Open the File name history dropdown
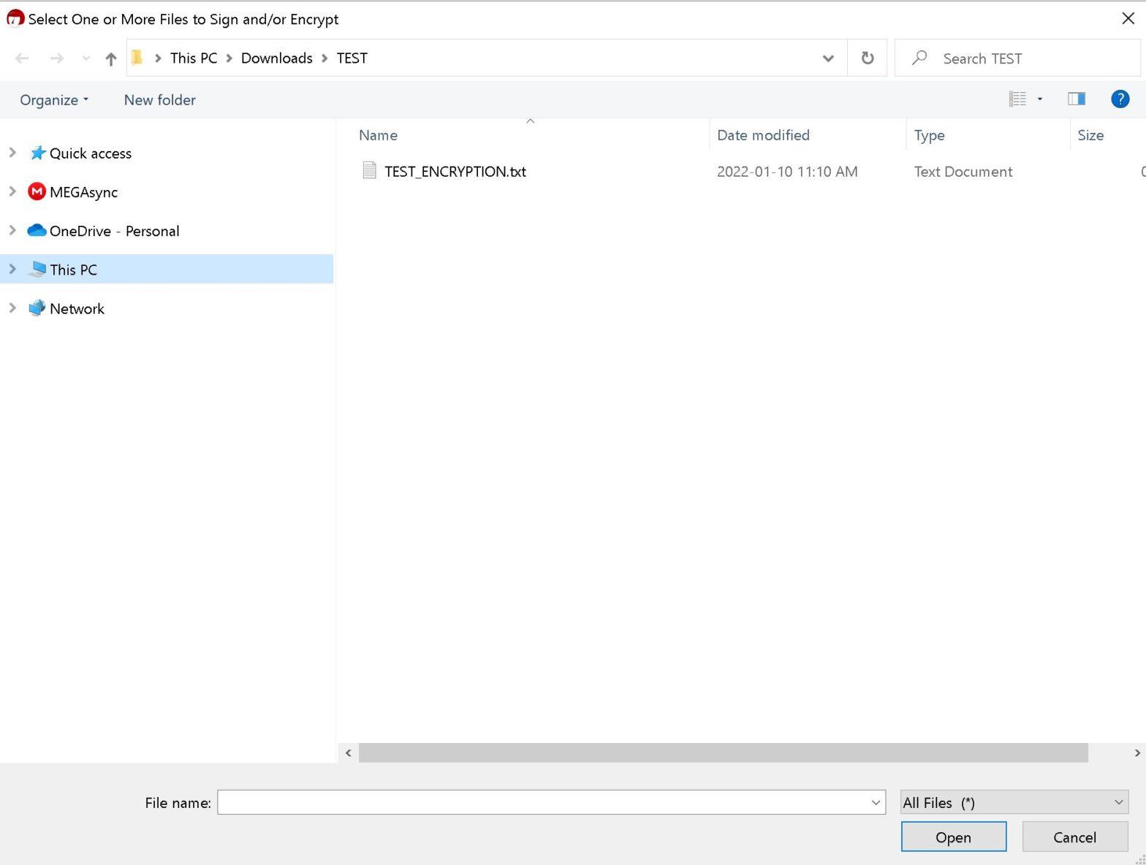The width and height of the screenshot is (1146, 865). tap(876, 802)
